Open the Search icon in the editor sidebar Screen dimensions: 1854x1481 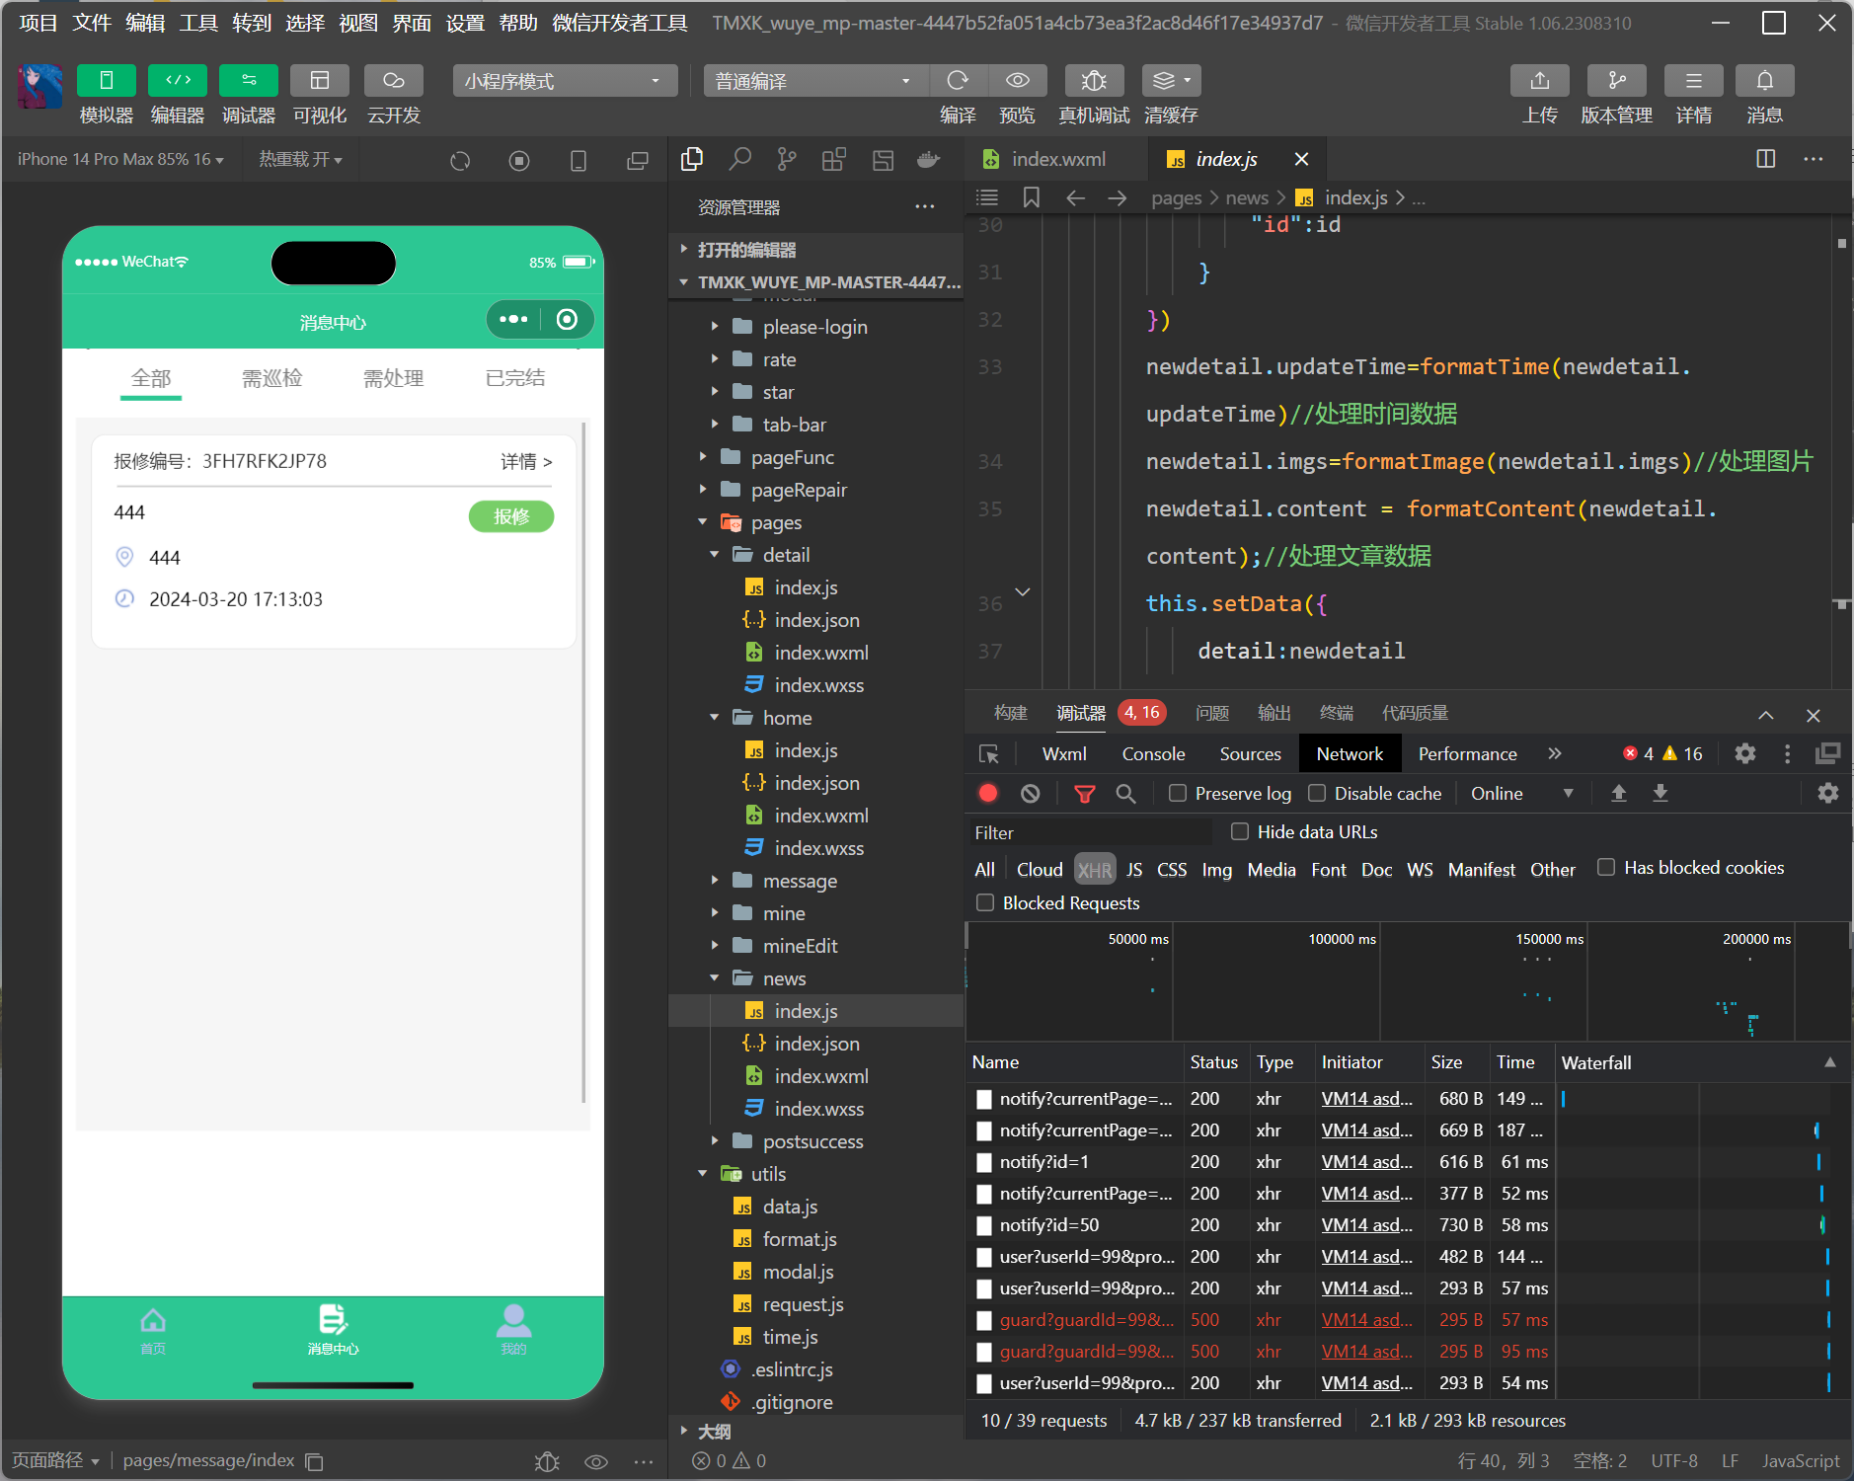click(x=739, y=159)
